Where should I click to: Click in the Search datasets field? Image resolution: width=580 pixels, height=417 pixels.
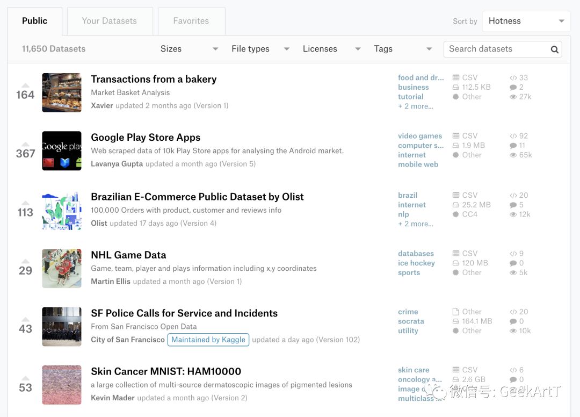(x=497, y=49)
